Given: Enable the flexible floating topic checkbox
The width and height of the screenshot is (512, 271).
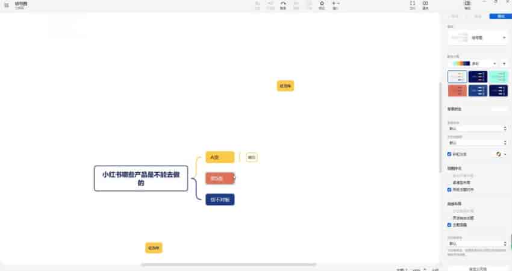Looking at the screenshot, I should (x=449, y=218).
